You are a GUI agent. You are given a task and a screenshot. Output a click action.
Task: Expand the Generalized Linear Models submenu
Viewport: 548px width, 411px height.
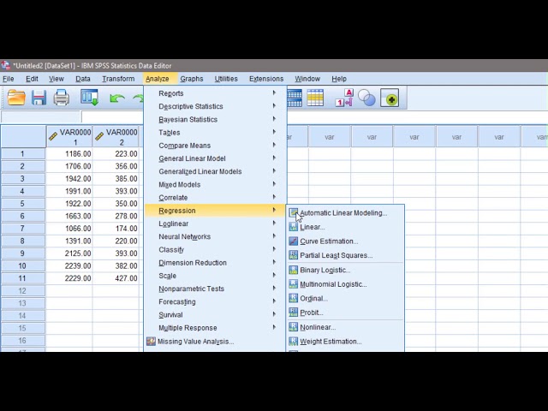(x=215, y=171)
